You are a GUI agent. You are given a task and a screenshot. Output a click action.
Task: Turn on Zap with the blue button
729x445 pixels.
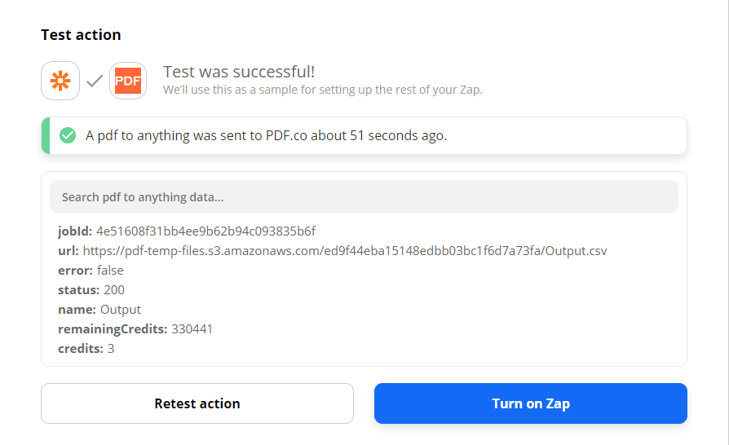530,403
